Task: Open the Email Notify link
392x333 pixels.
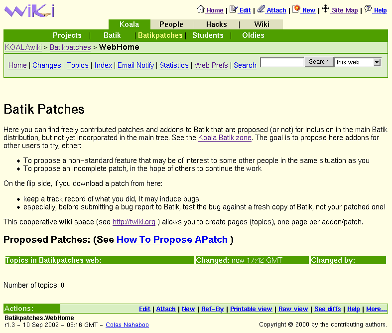Action: [x=135, y=65]
